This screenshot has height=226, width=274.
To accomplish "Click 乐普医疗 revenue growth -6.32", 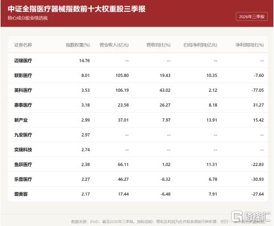I will pos(165,179).
